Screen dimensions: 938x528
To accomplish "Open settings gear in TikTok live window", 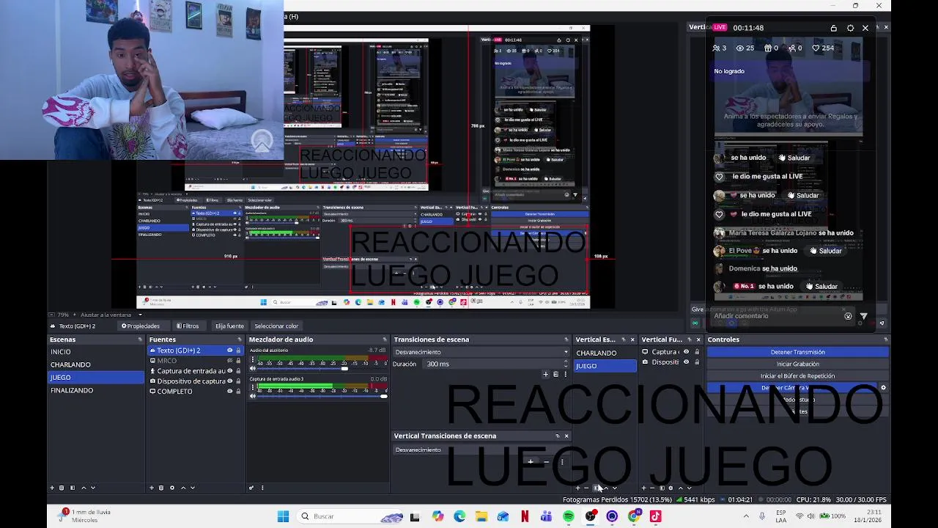I will pos(850,28).
